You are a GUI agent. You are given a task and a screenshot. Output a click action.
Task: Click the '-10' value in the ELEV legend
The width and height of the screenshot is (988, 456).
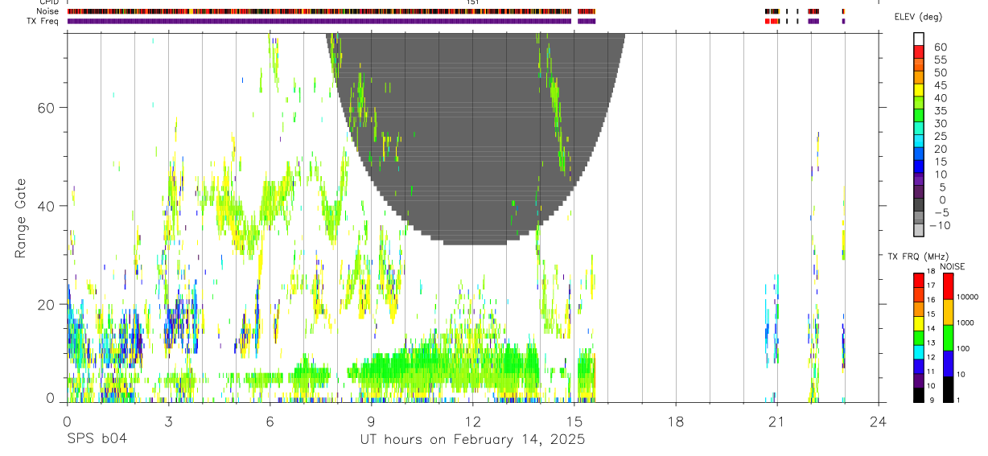(938, 225)
